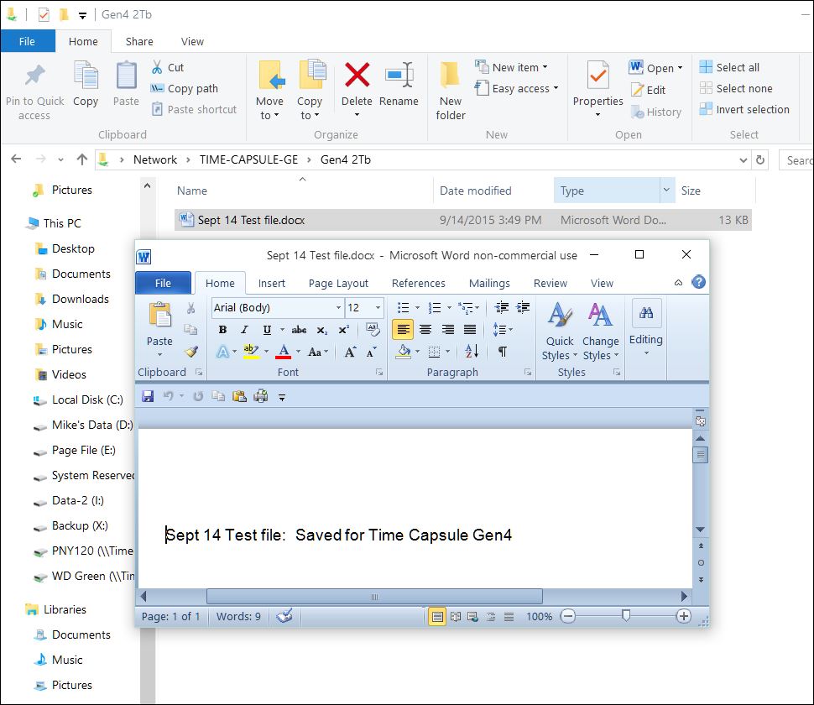The height and width of the screenshot is (705, 814).
Task: Open Customize Quick Access Toolbar dropdown in Word
Action: 282,398
